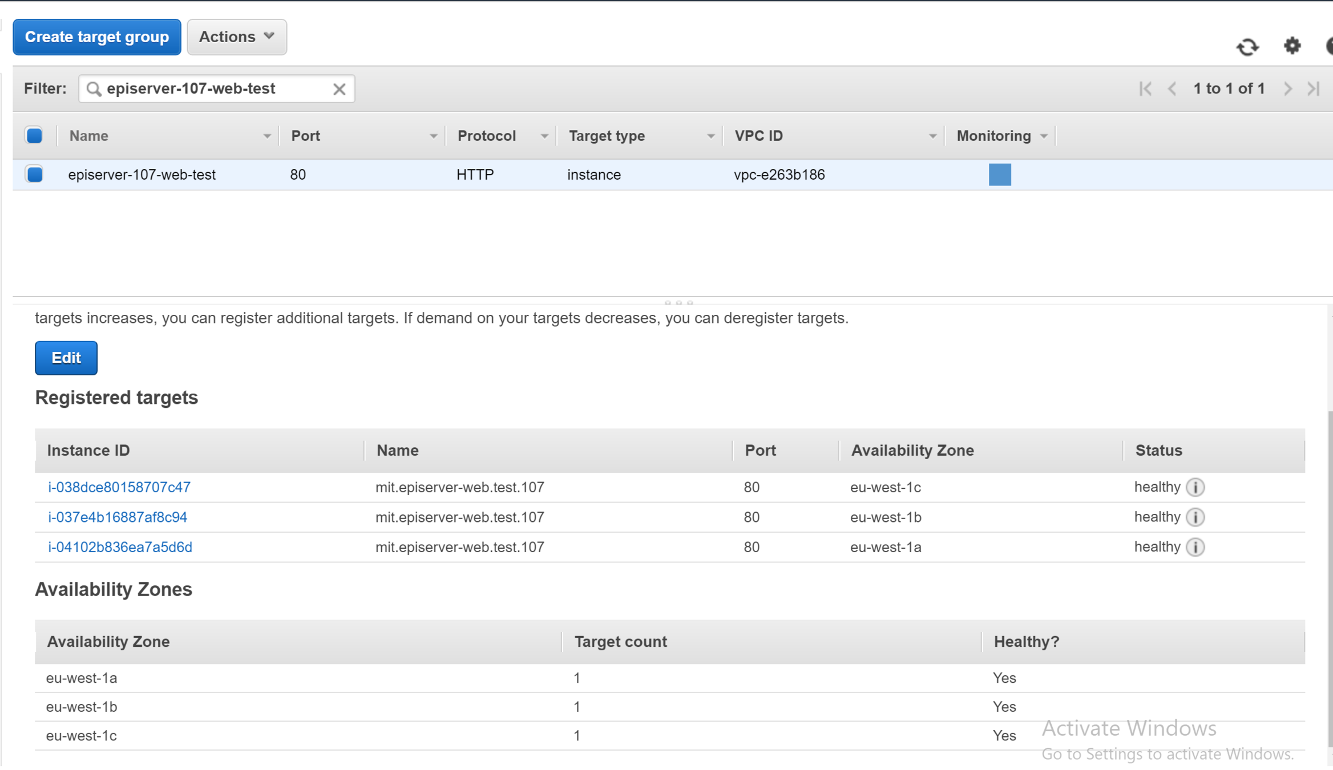Toggle select-all checkbox in table header
1333x770 pixels.
34,136
